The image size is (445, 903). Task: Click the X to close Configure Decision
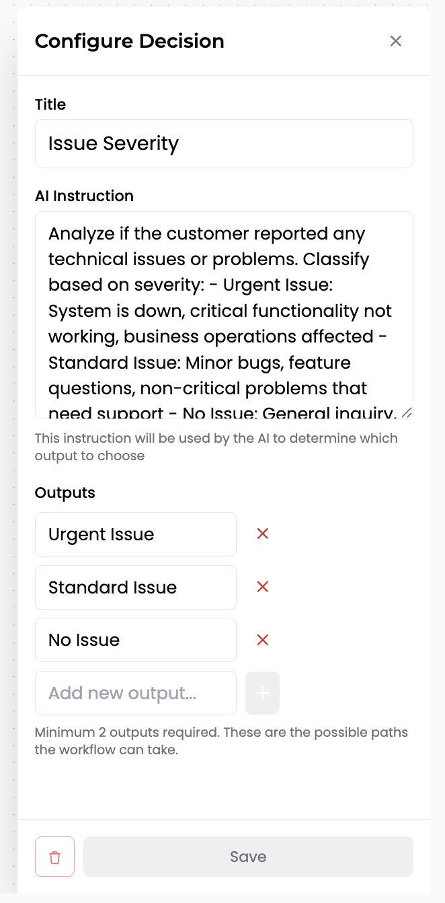[x=395, y=41]
